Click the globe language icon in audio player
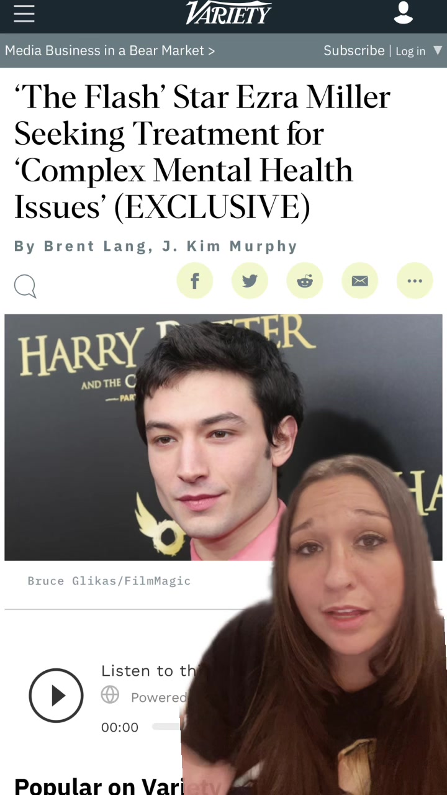 pos(110,695)
